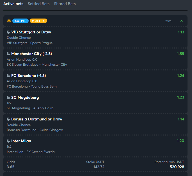Click pending icon beside VfB Stuttgart or Draw

click(8, 32)
